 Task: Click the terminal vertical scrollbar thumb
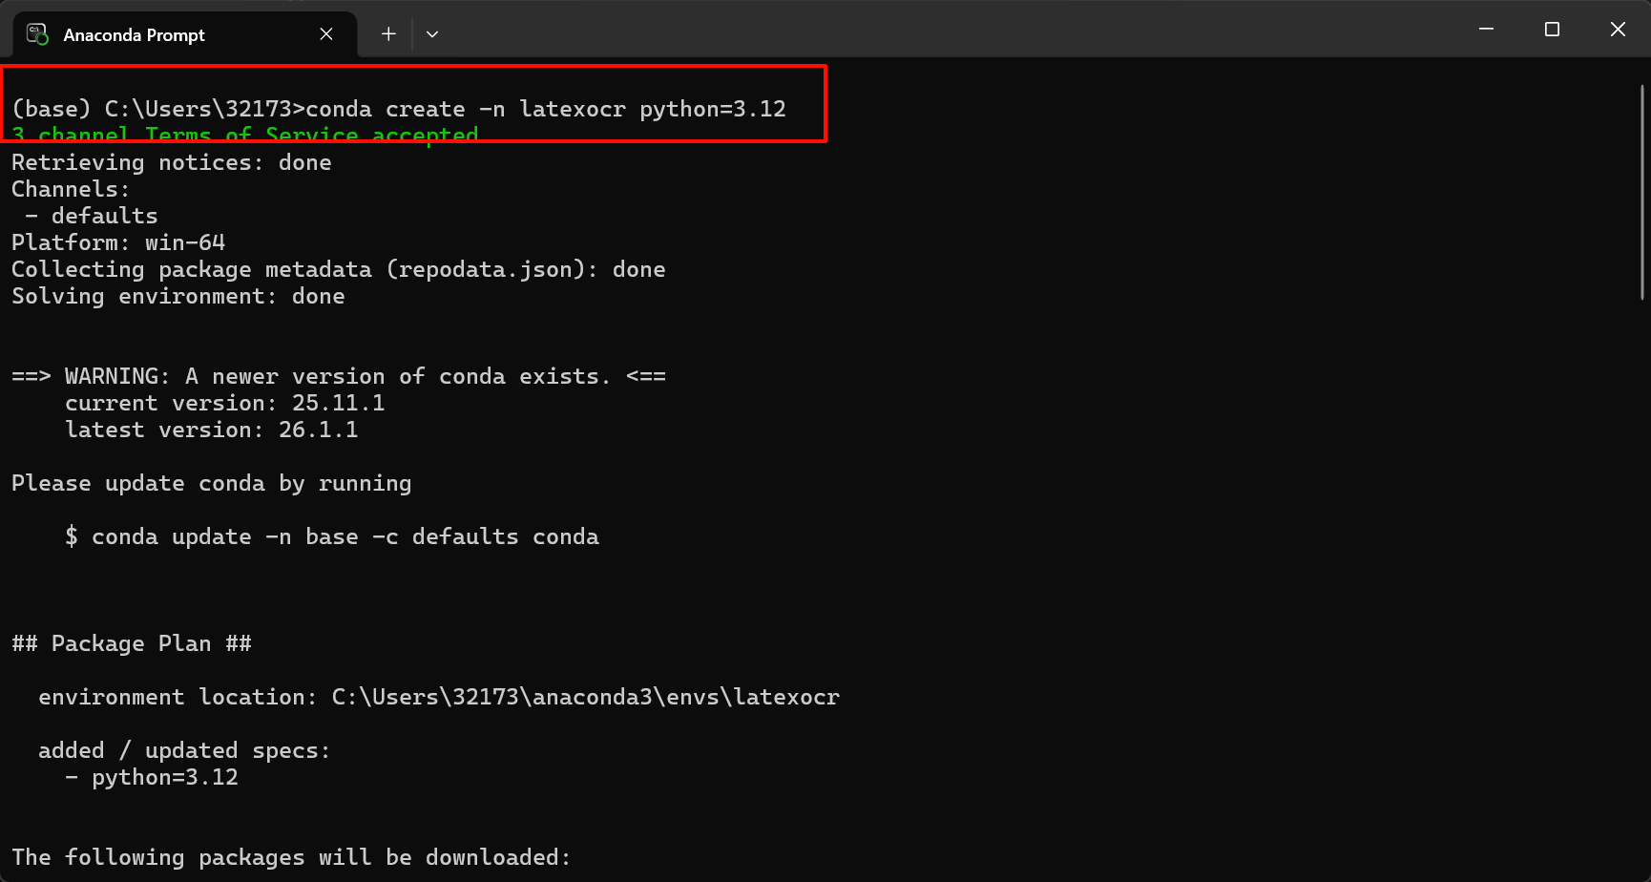tap(1642, 193)
